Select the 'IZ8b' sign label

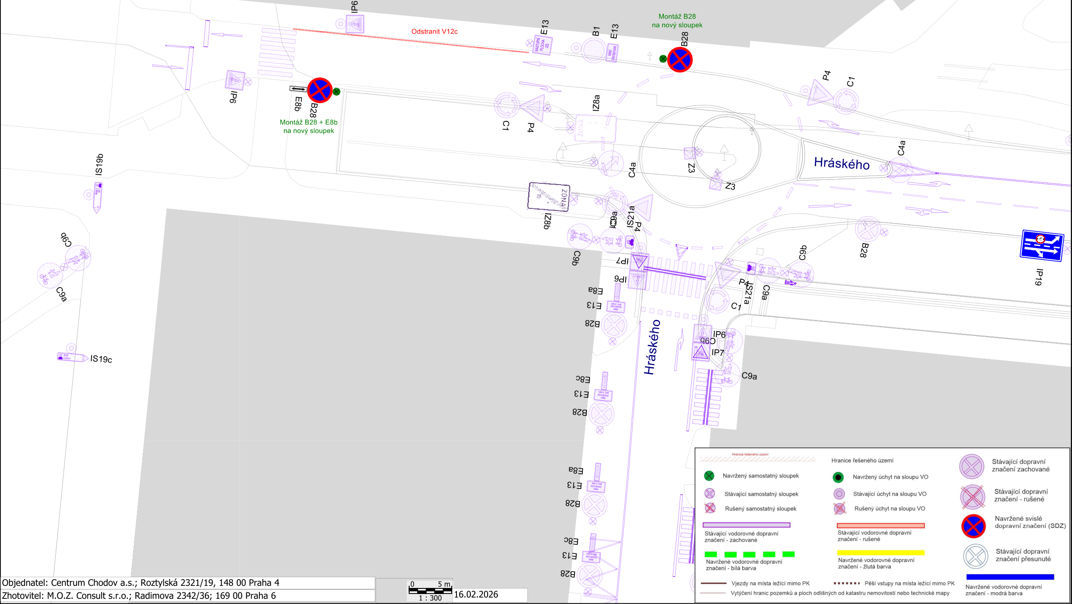click(547, 221)
